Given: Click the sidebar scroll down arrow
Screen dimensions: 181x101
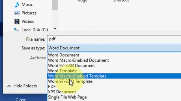Looking at the screenshot, I should coord(55,28).
